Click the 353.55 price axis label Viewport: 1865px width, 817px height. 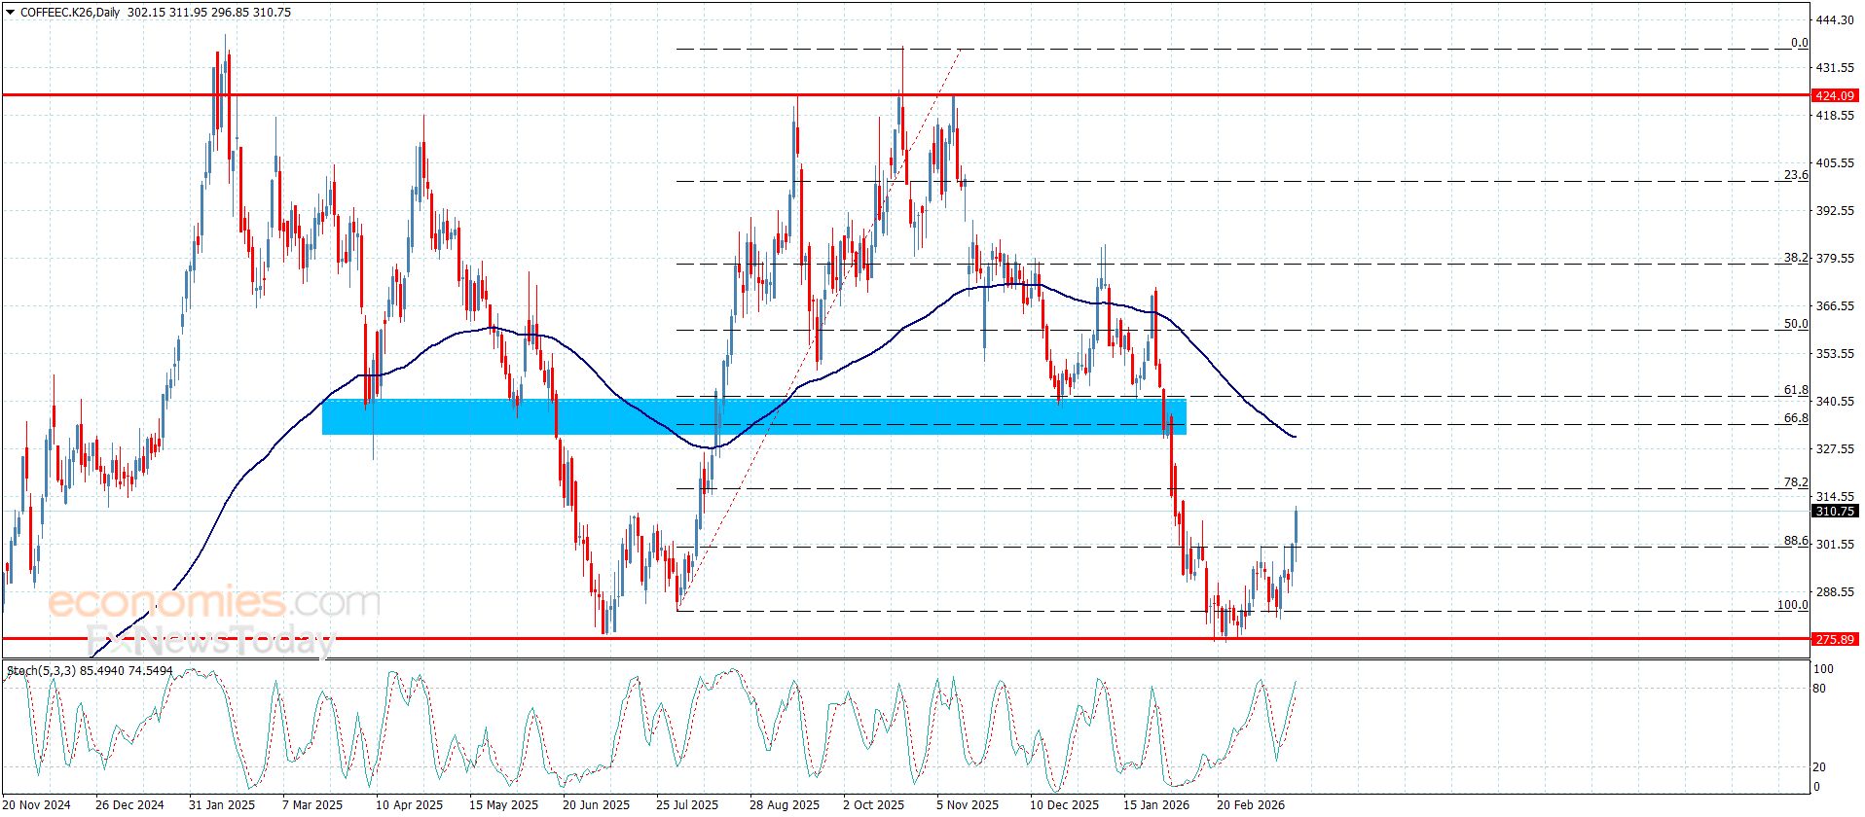coord(1834,354)
